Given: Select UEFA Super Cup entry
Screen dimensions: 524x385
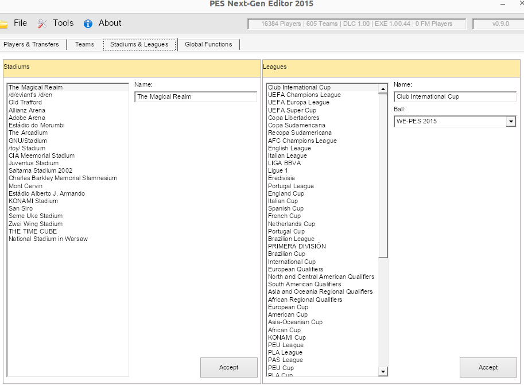Looking at the screenshot, I should tap(323, 110).
